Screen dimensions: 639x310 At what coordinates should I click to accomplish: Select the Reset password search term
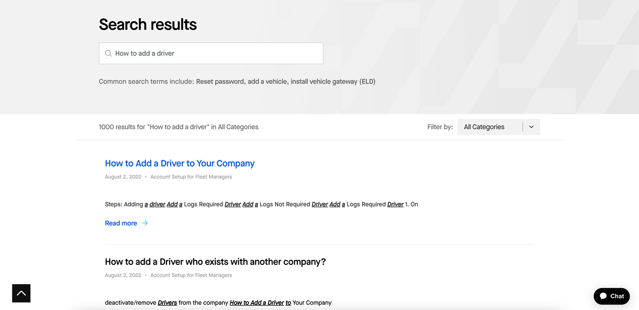click(x=220, y=81)
